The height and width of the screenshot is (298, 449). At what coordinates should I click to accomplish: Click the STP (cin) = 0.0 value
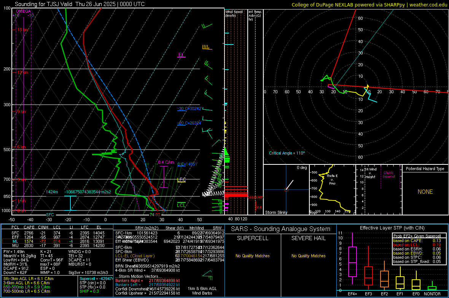coord(92,283)
